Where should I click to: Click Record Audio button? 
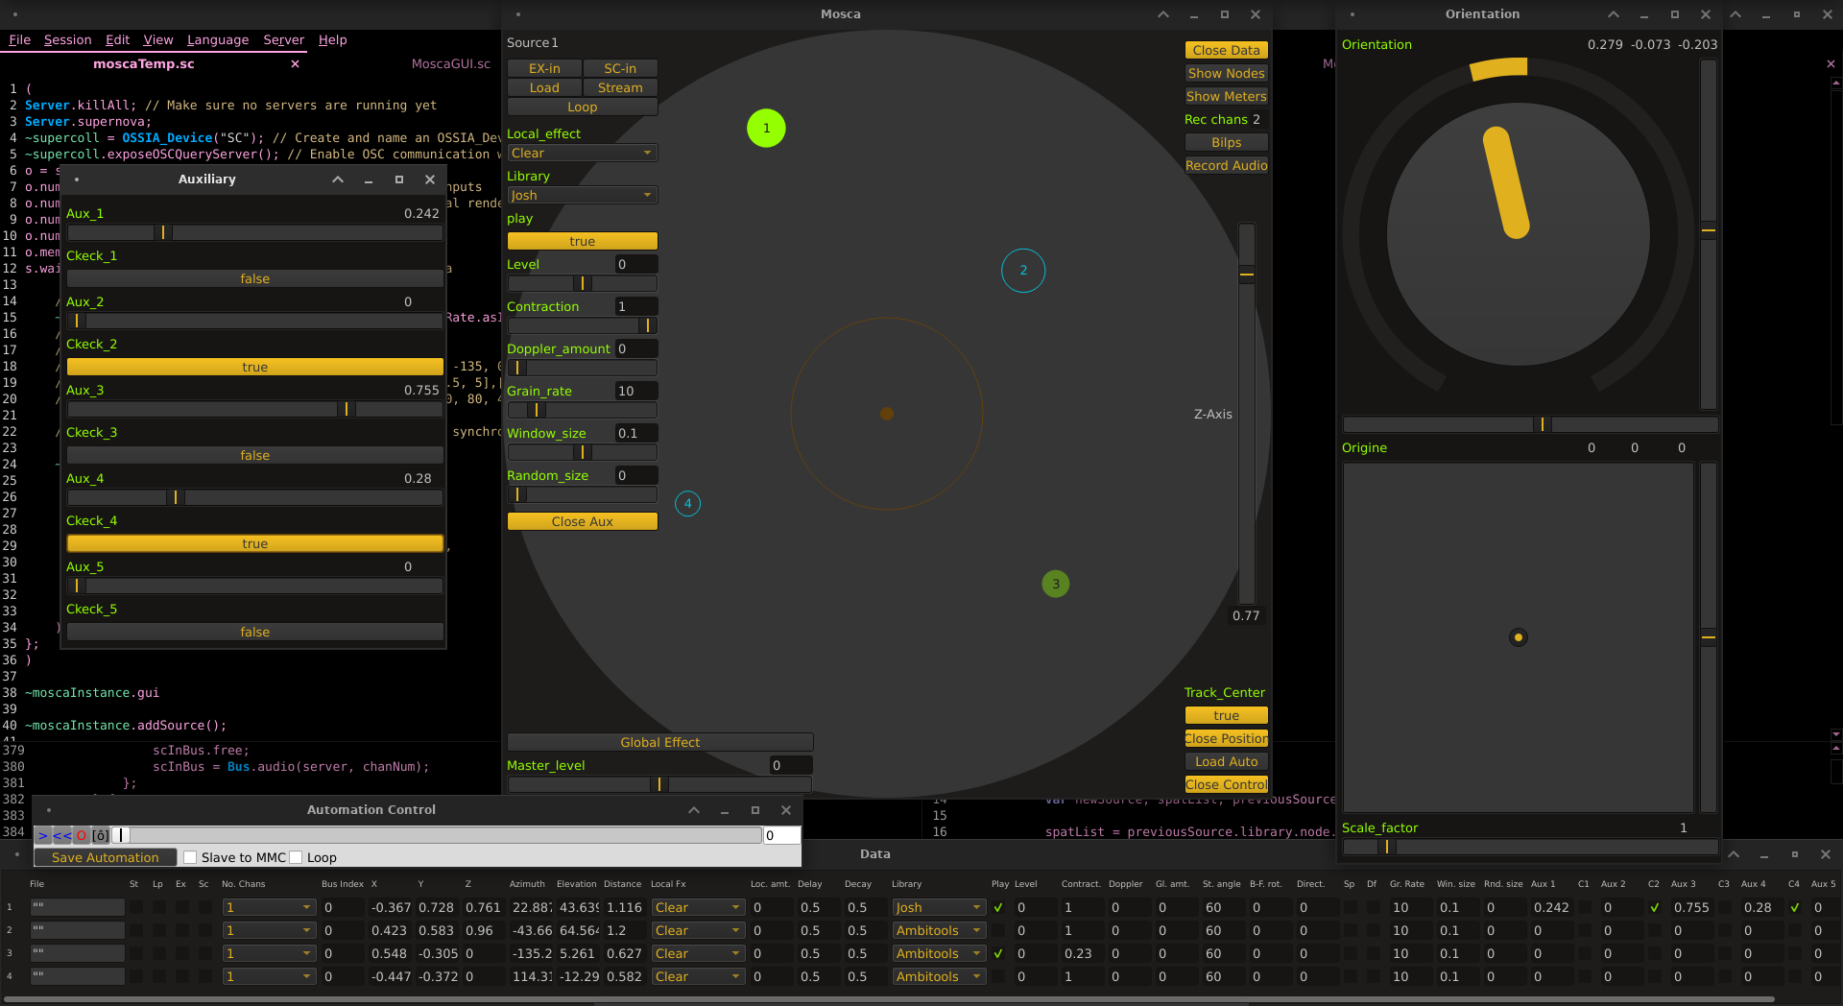(1226, 165)
